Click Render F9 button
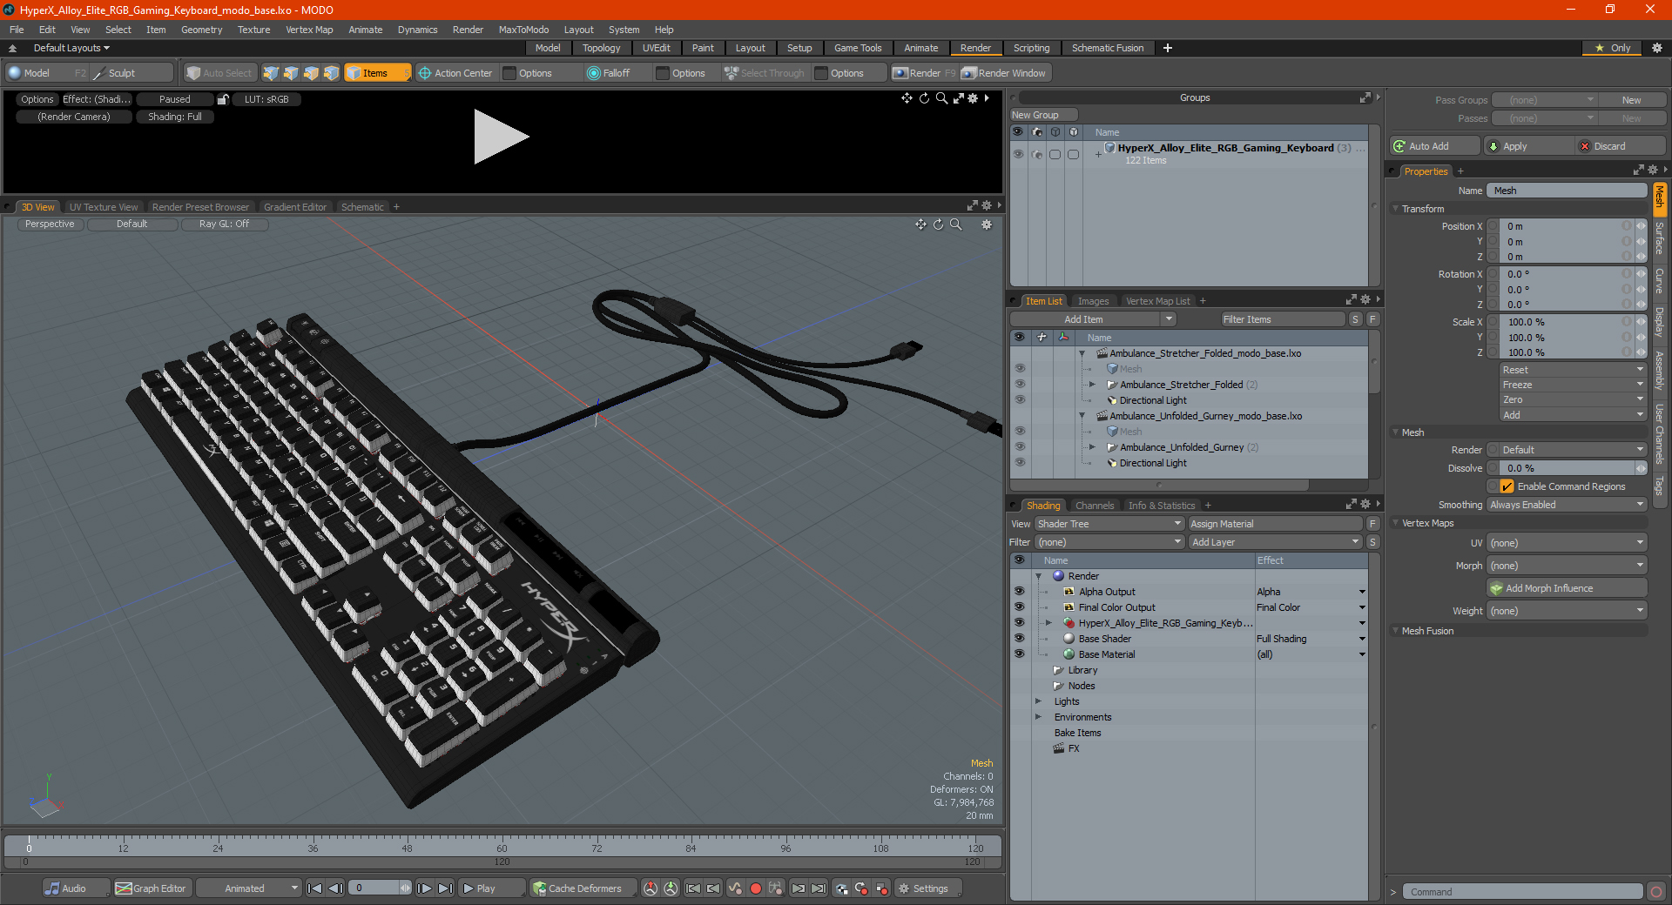Image resolution: width=1672 pixels, height=905 pixels. (x=924, y=73)
